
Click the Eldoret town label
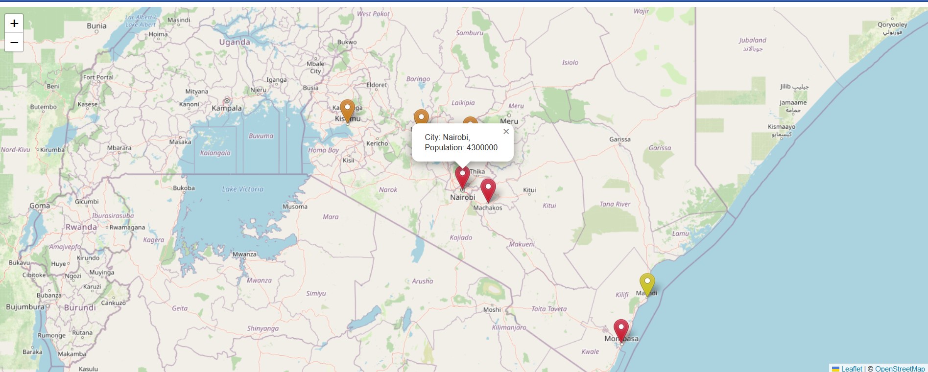[377, 85]
